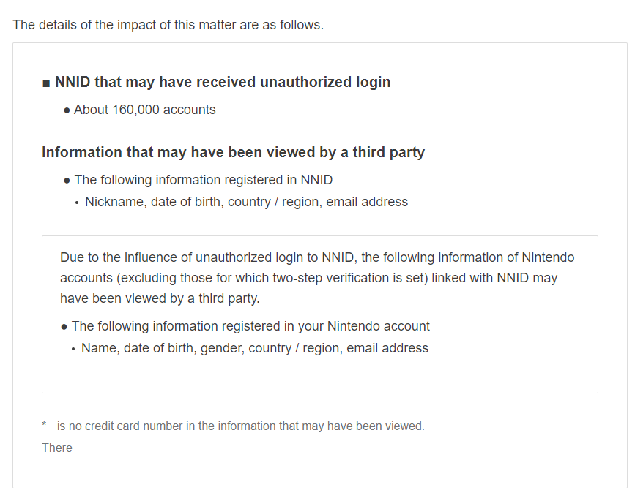This screenshot has width=635, height=498.
Task: Click 'The following information registered in NNID'
Action: [204, 180]
